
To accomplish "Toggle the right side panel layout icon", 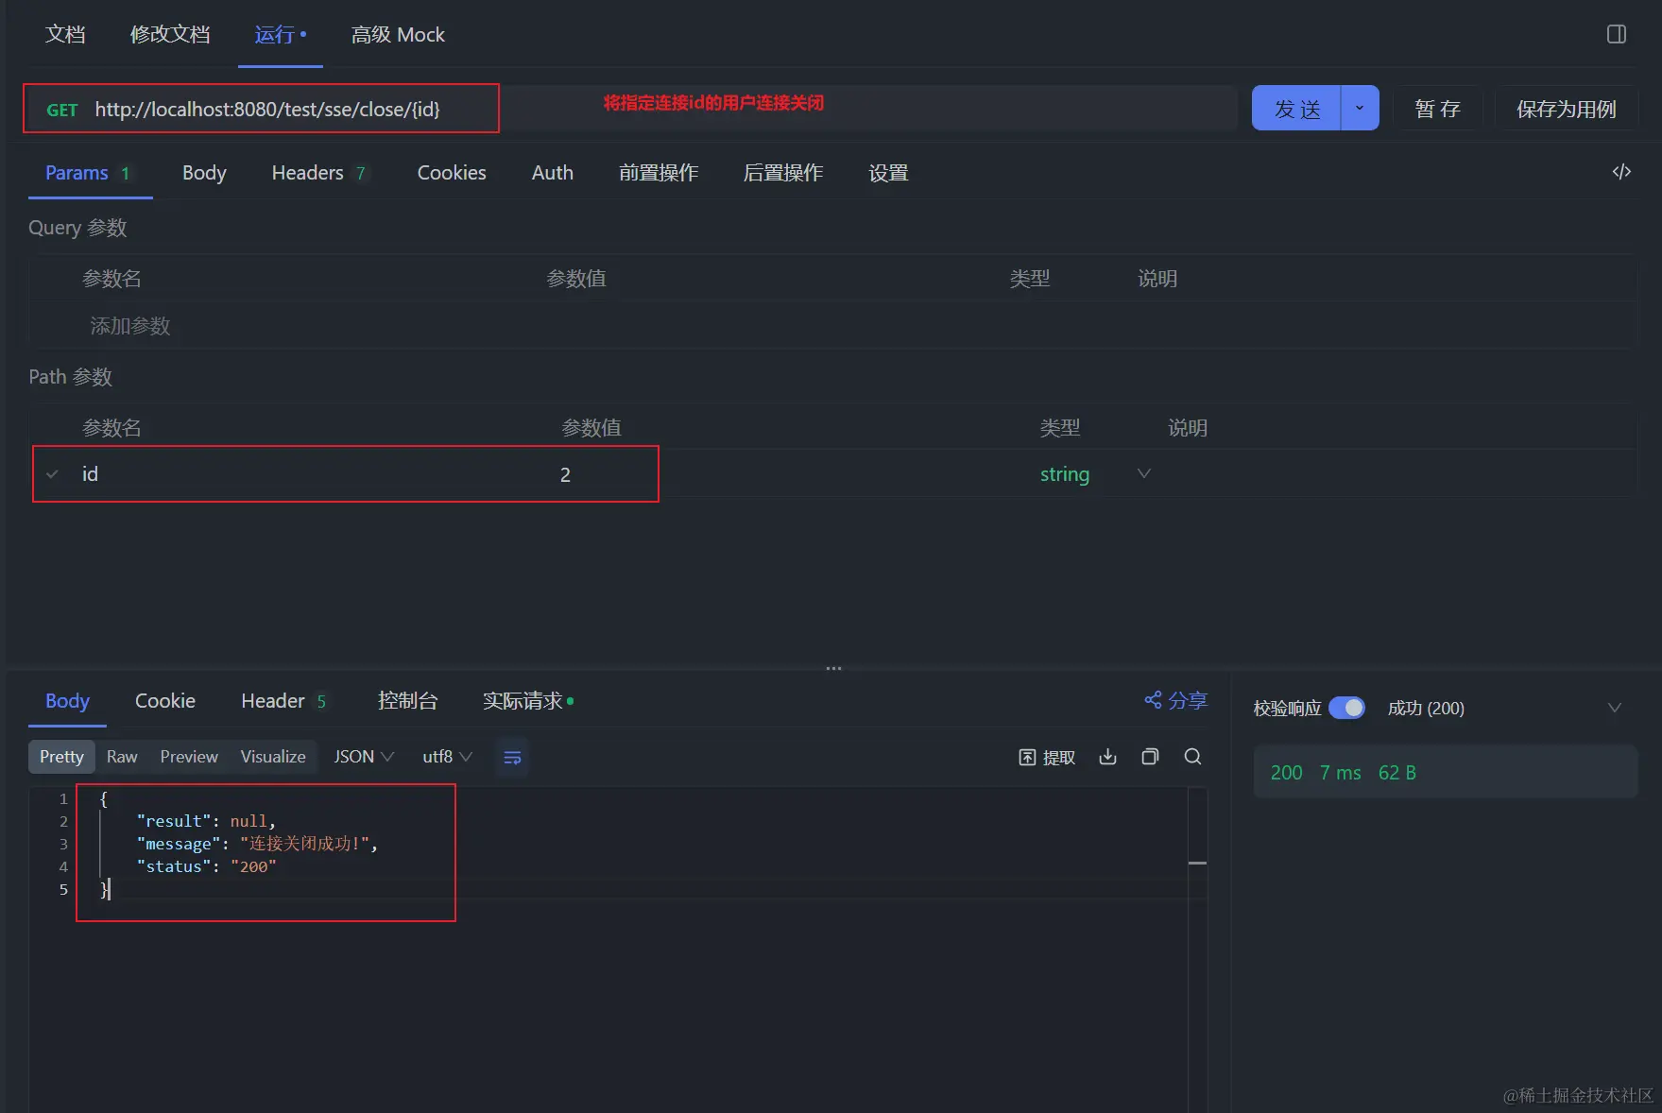I will tap(1617, 34).
